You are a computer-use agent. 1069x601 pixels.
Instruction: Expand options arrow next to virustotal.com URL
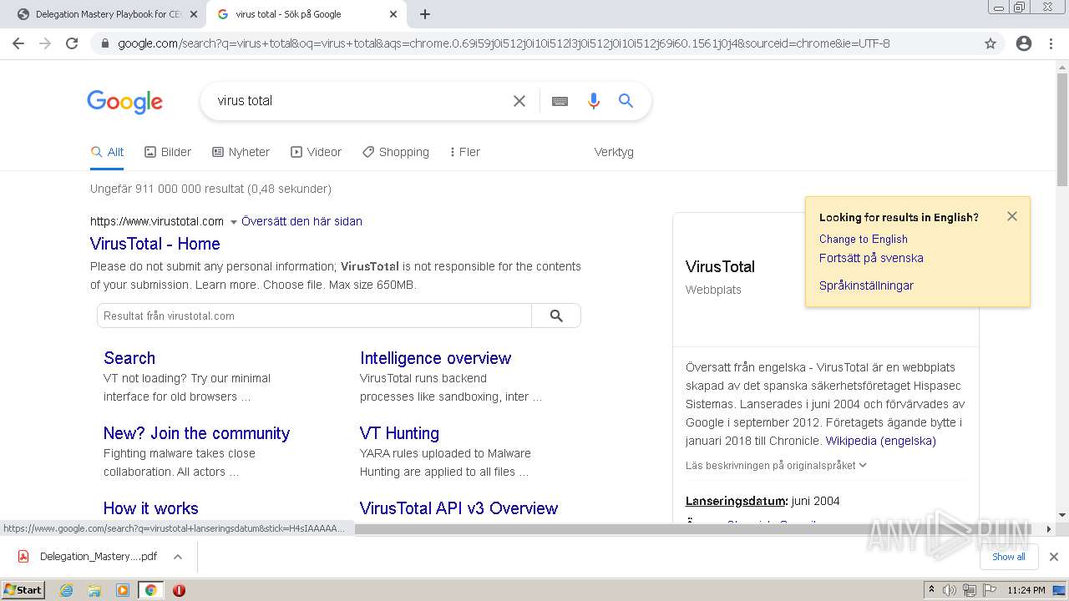[x=233, y=222]
